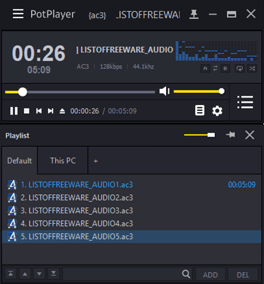
Task: Close the PotPlayer window
Action: pos(251,13)
